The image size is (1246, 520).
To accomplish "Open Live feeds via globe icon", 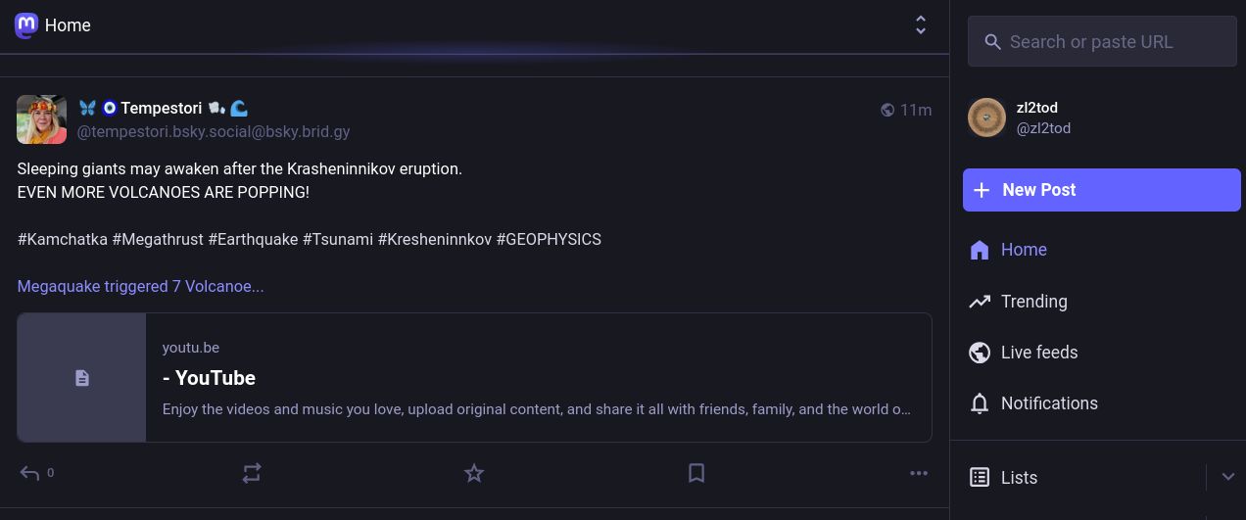I will [x=980, y=353].
